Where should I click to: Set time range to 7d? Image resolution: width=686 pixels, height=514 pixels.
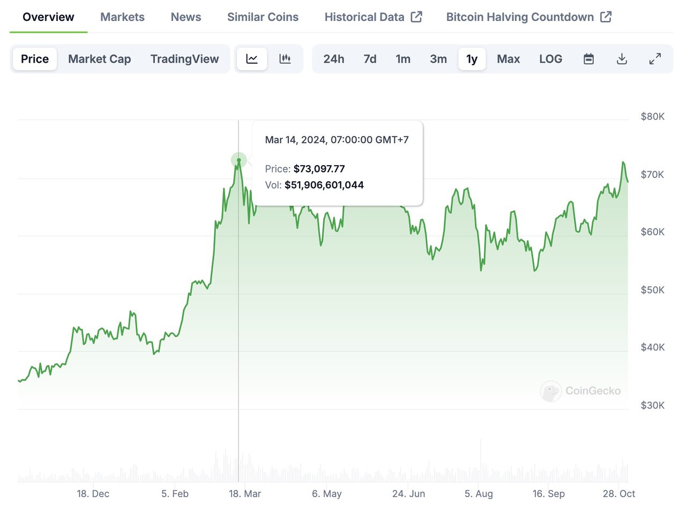coord(370,59)
